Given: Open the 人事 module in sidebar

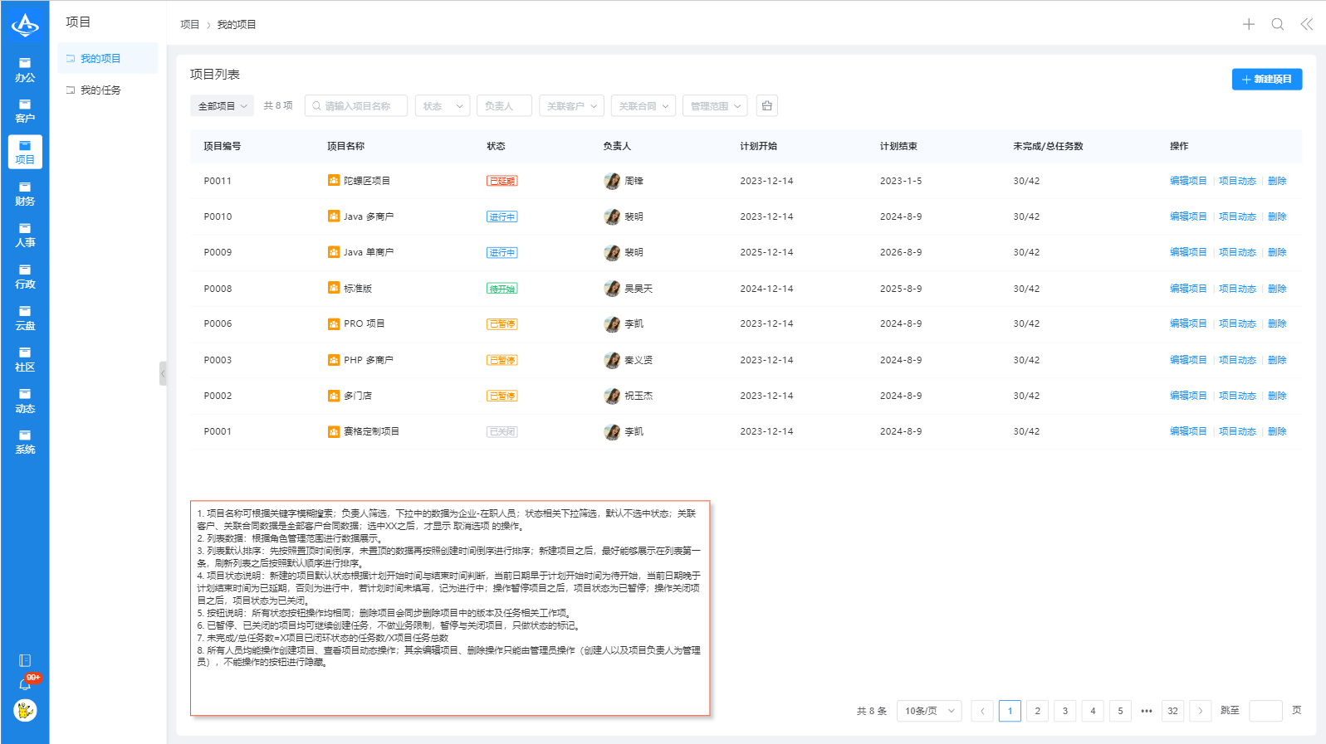Looking at the screenshot, I should (25, 236).
